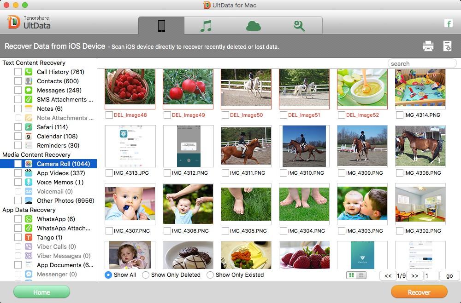Open the IMG_4307.PNG baby thumbnail

(x=130, y=204)
